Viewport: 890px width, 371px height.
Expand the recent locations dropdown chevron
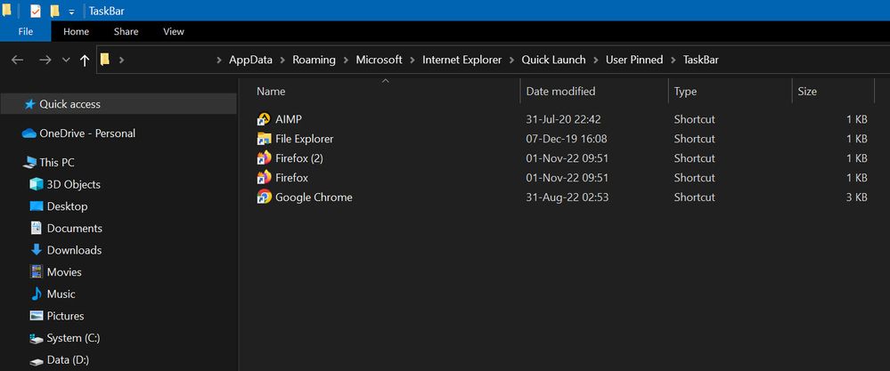click(x=66, y=60)
